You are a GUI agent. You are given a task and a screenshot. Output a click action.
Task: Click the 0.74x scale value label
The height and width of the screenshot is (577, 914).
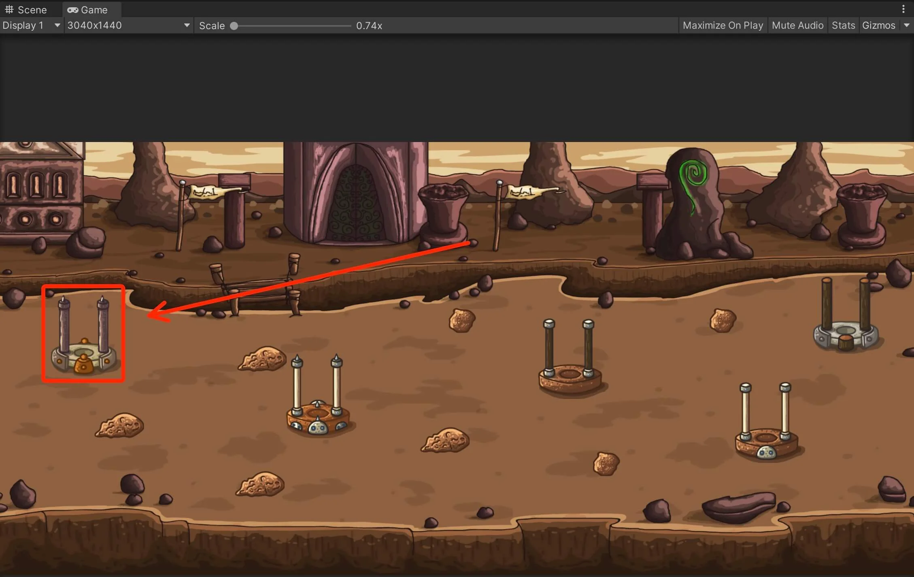coord(369,26)
